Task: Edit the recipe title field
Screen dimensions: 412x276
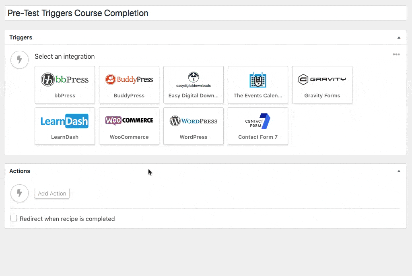Action: click(x=205, y=13)
